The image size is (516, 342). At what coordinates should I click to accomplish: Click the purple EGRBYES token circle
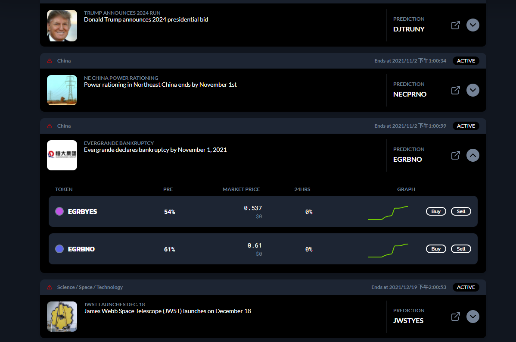(59, 211)
